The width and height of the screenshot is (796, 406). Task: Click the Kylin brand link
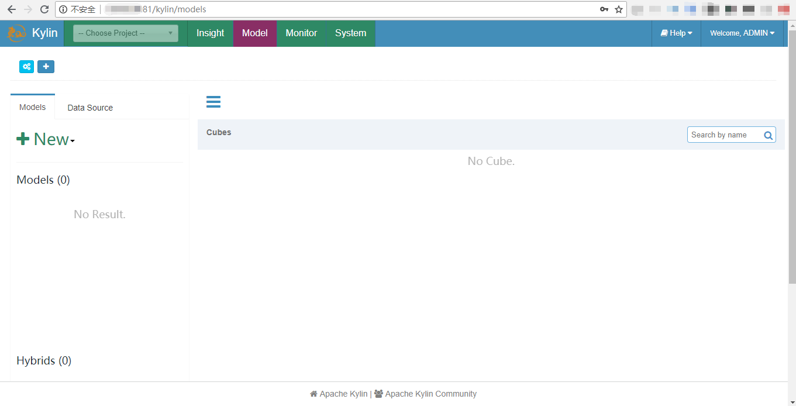pos(45,33)
